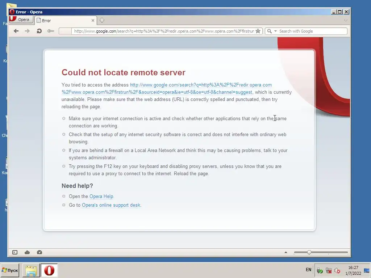The height and width of the screenshot is (278, 371).
Task: Maximize the Opera window
Action: click(x=340, y=12)
